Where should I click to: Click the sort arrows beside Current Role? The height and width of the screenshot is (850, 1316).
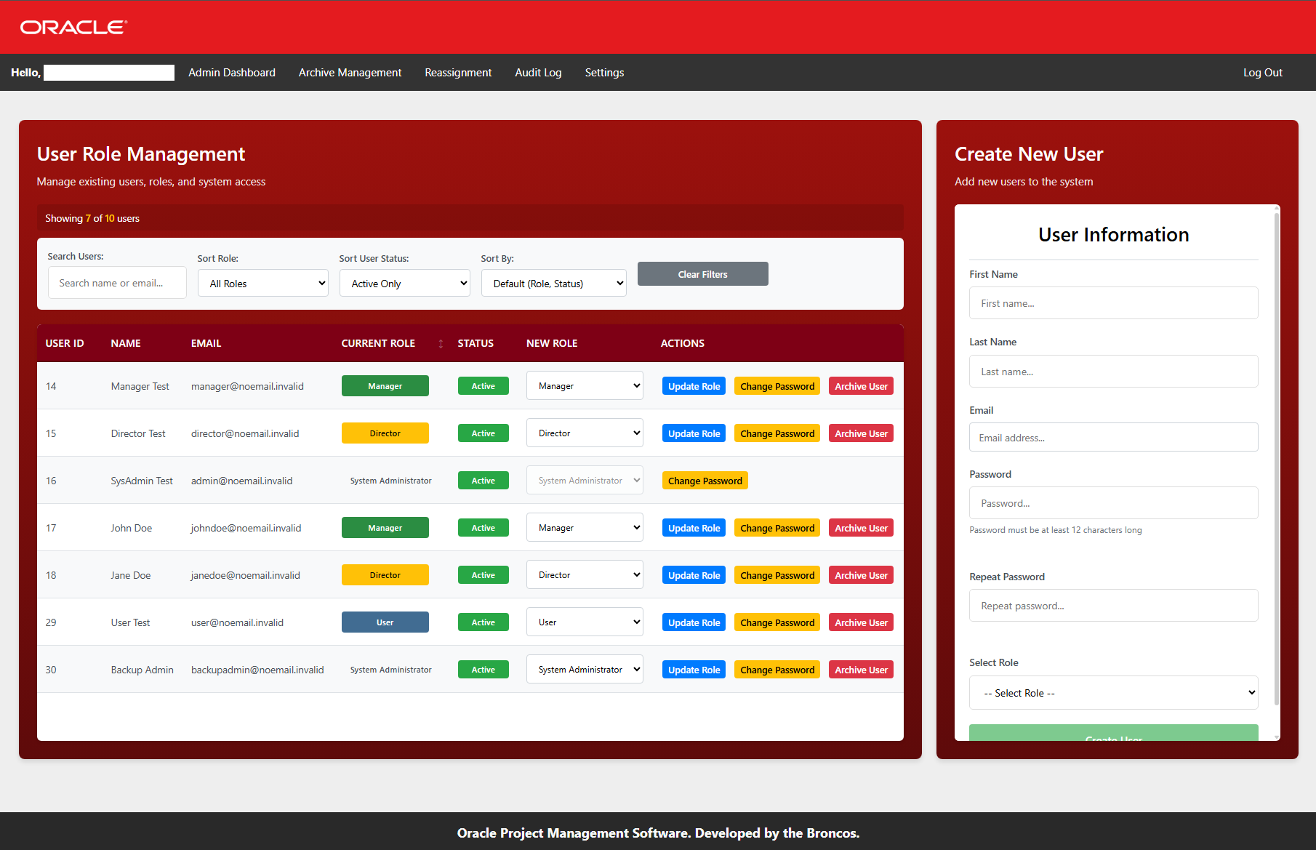pyautogui.click(x=441, y=344)
